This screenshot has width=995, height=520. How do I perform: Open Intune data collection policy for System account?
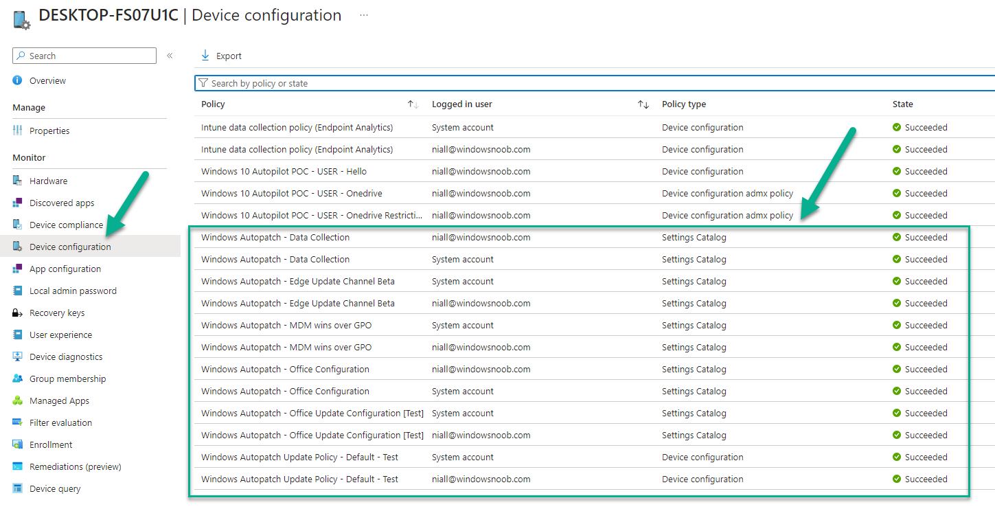[x=297, y=127]
